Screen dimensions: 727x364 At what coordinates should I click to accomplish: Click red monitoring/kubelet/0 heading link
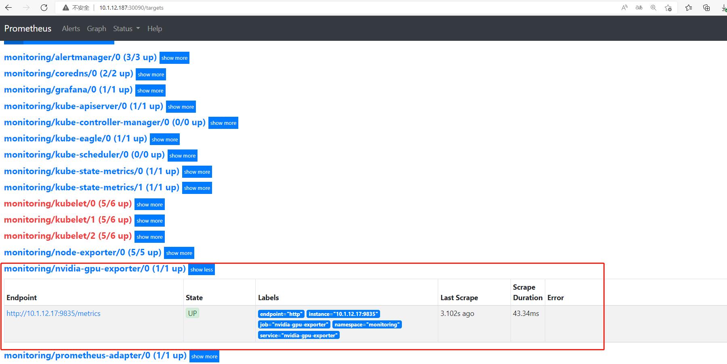(x=68, y=204)
